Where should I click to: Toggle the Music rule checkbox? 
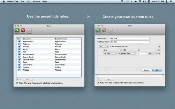click(20, 49)
